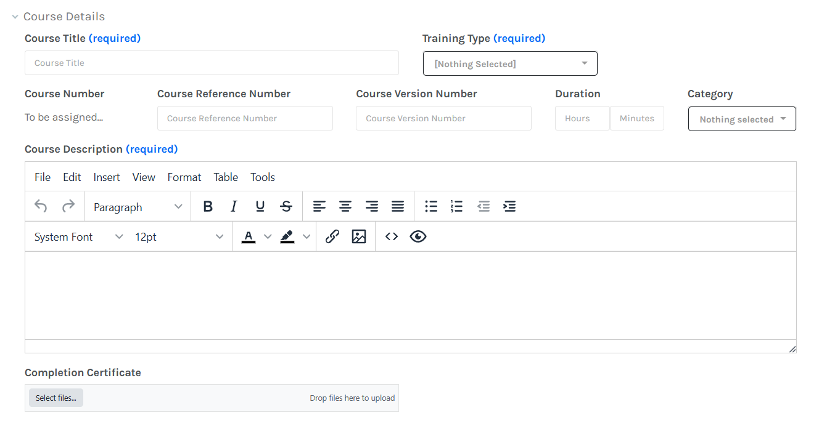Open the Category dropdown
Viewport: 819px width, 426px height.
pos(742,119)
